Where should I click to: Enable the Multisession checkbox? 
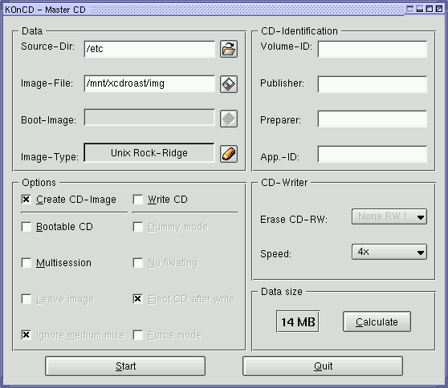point(26,263)
